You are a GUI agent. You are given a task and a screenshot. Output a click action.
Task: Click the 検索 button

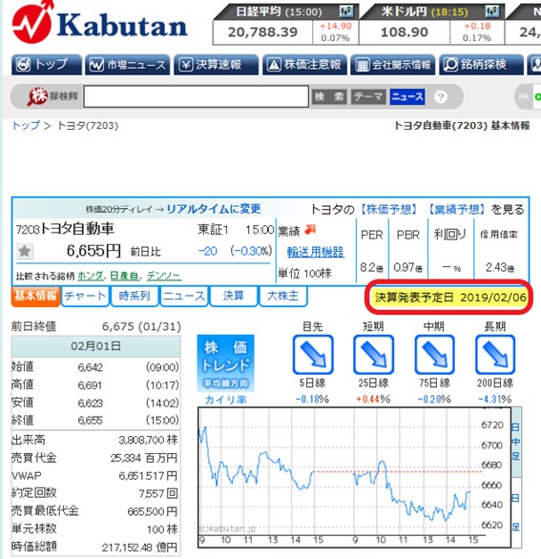(329, 96)
